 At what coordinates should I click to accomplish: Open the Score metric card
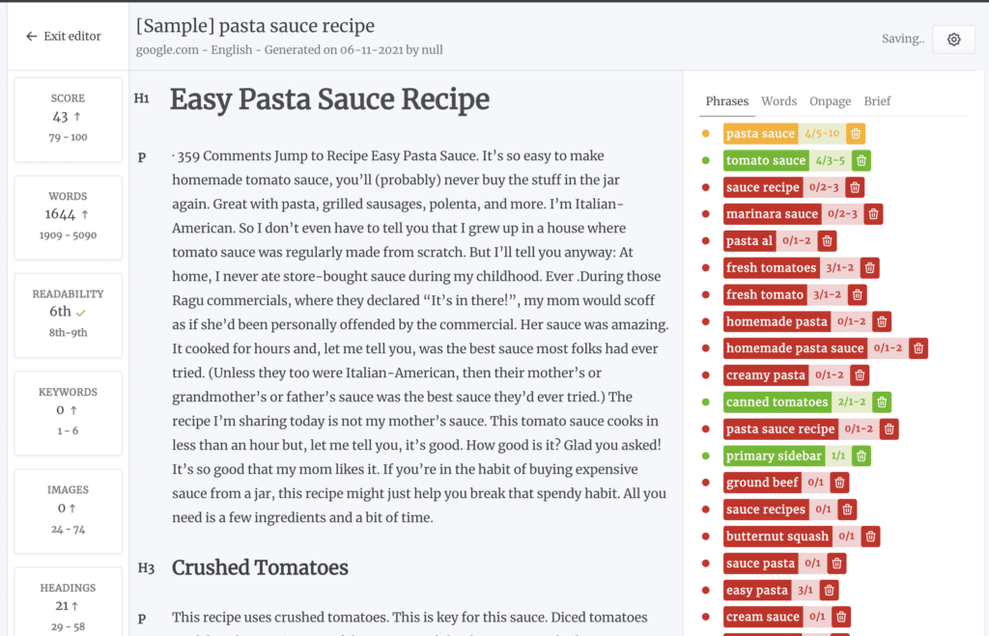[68, 117]
